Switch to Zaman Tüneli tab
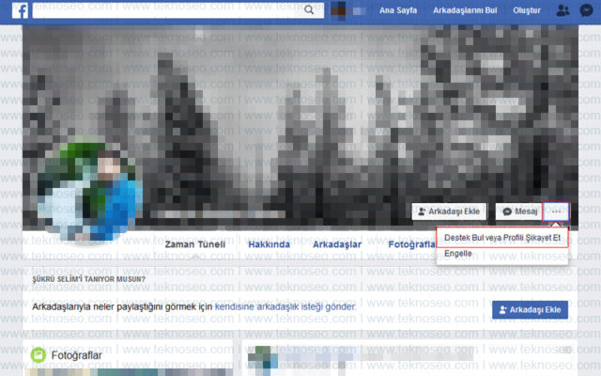Screen dimensions: 601x376 [195, 244]
